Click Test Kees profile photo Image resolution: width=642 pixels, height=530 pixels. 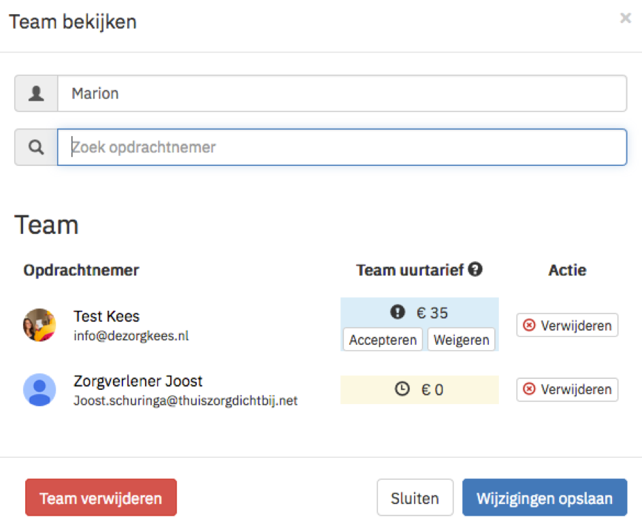point(39,325)
